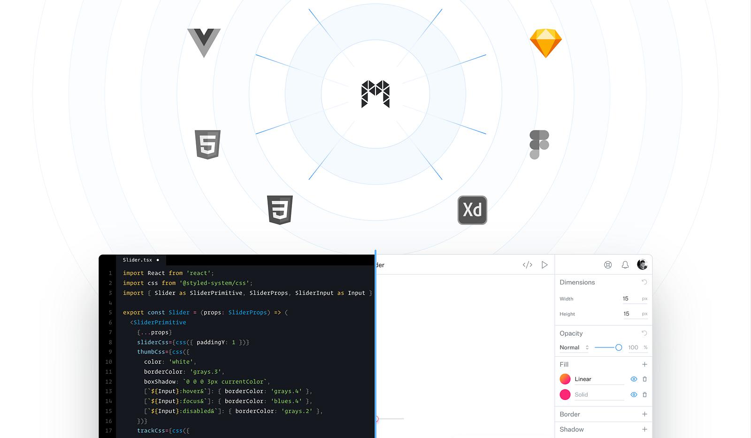Play the preview with triangle button
751x438 pixels.
544,265
